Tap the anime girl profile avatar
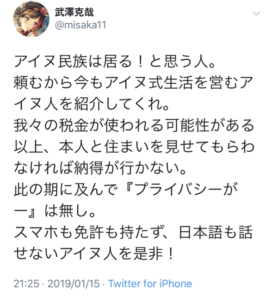The width and height of the screenshot is (272, 296). 31,19
